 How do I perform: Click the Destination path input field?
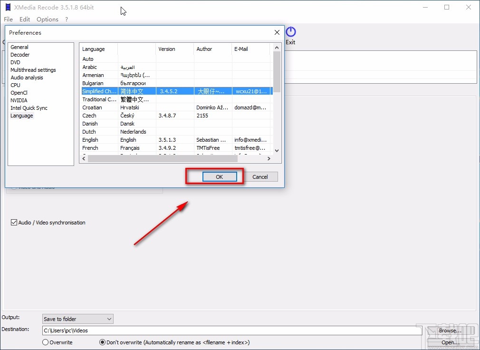[228, 330]
